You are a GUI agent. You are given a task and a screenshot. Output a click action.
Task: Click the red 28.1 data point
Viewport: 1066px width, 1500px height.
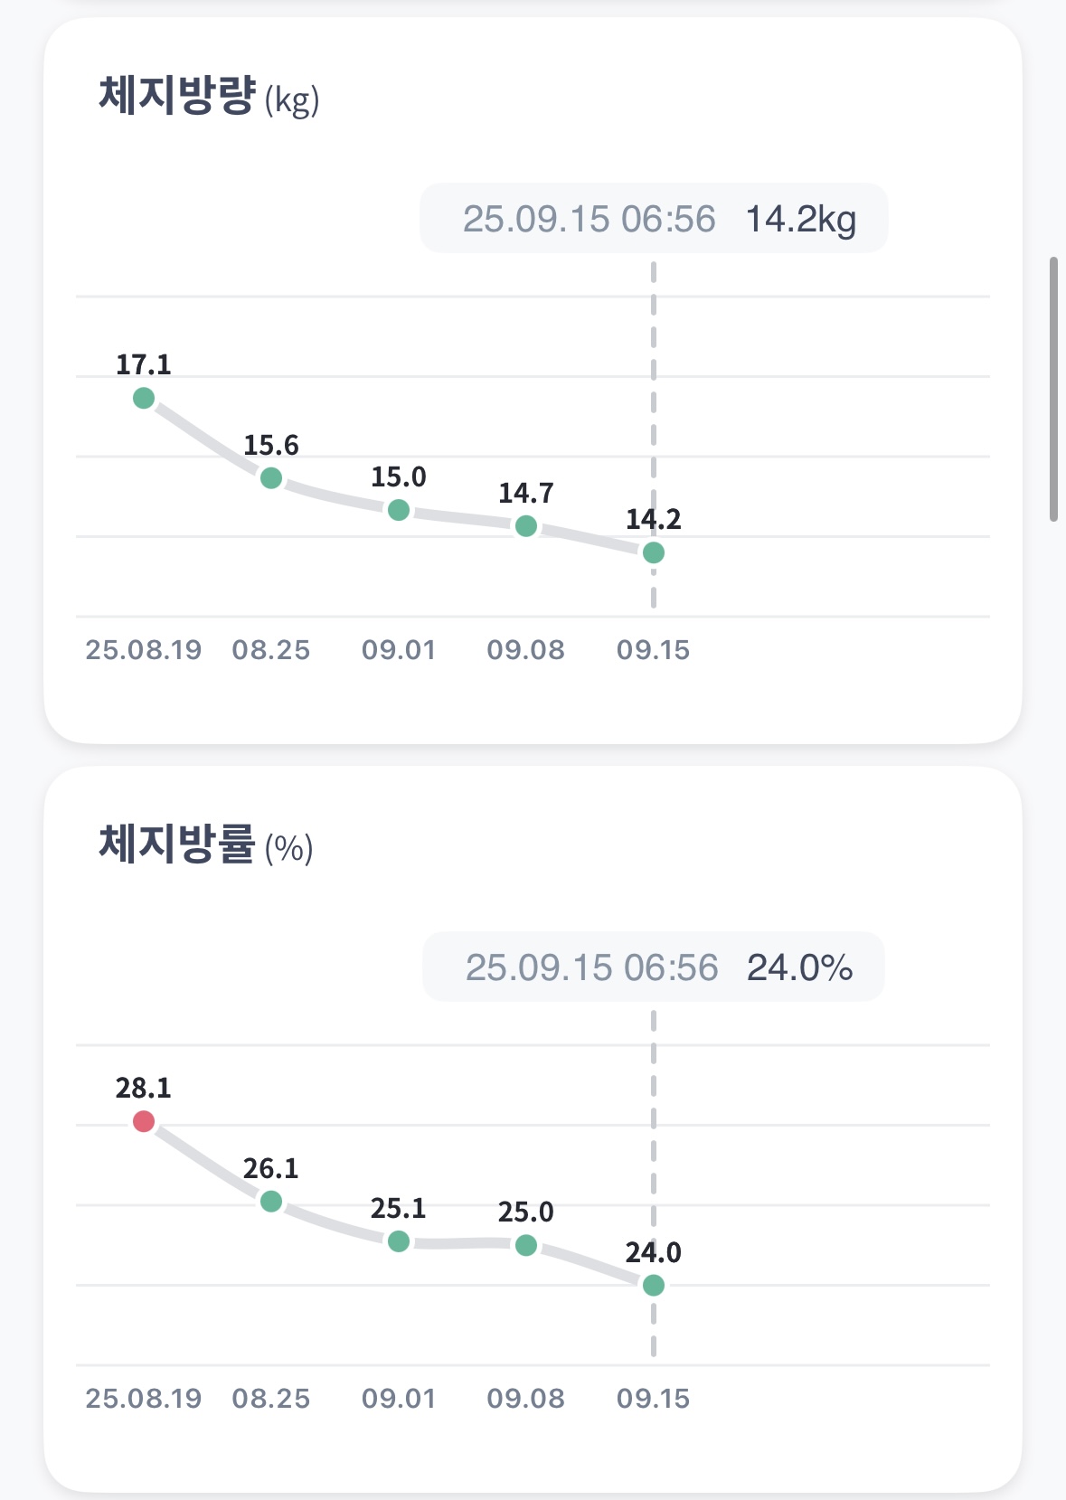point(144,1121)
